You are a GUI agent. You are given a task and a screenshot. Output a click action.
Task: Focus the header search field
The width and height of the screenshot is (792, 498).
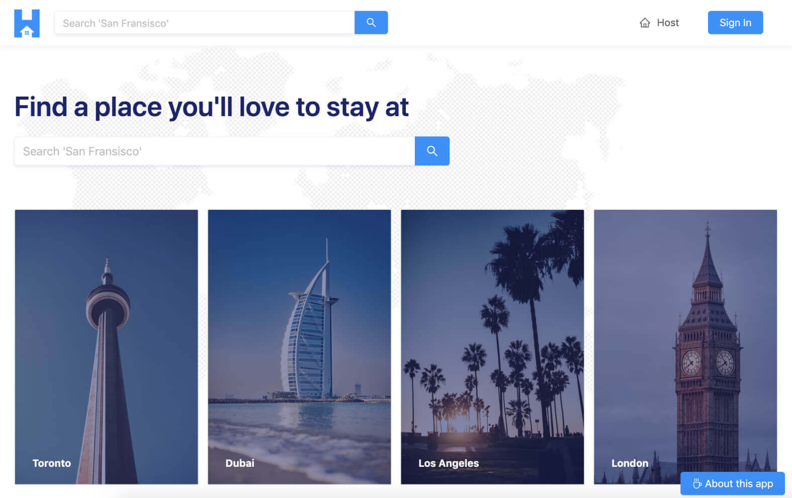pyautogui.click(x=205, y=23)
